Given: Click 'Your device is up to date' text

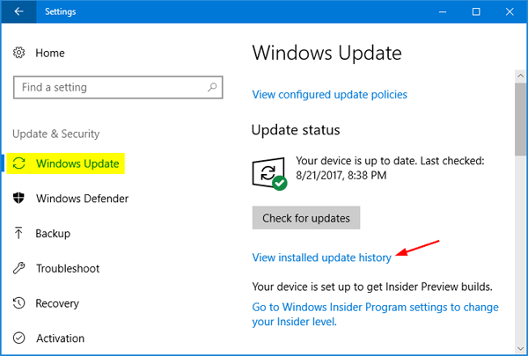Looking at the screenshot, I should (x=390, y=168).
